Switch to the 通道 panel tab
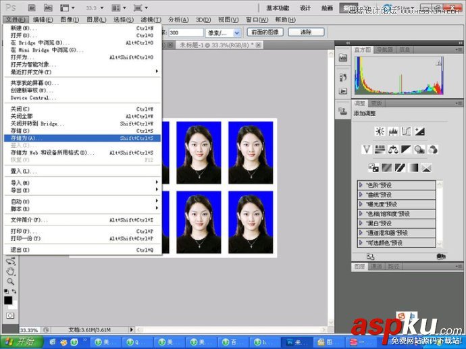The height and width of the screenshot is (349, 466). pos(376,267)
